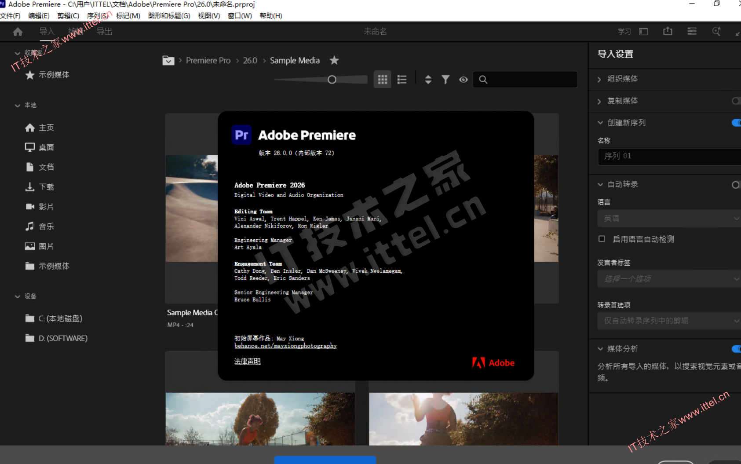Open the quick export share icon
741x464 pixels.
tap(668, 31)
